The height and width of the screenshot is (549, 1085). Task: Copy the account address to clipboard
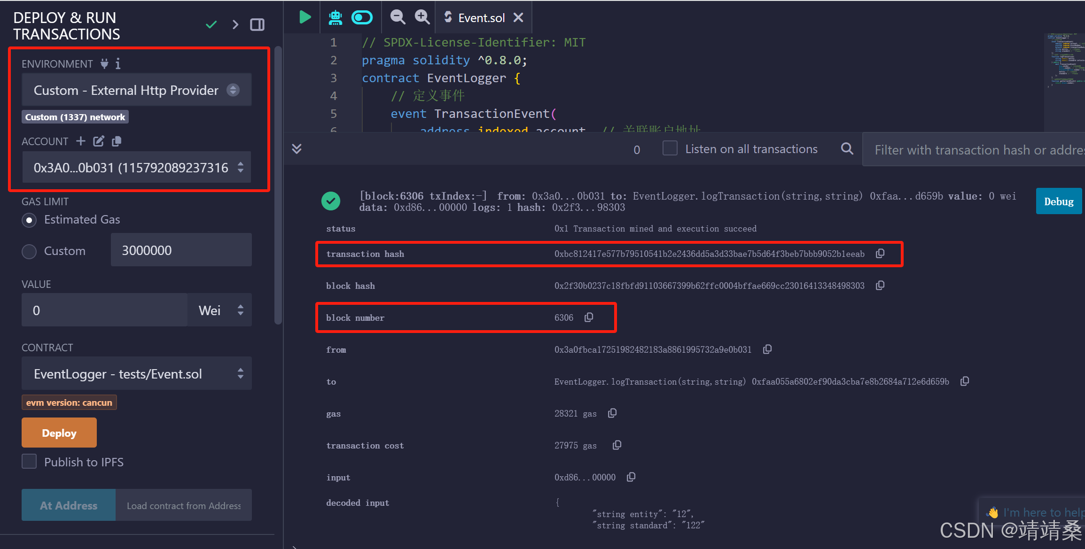(117, 141)
